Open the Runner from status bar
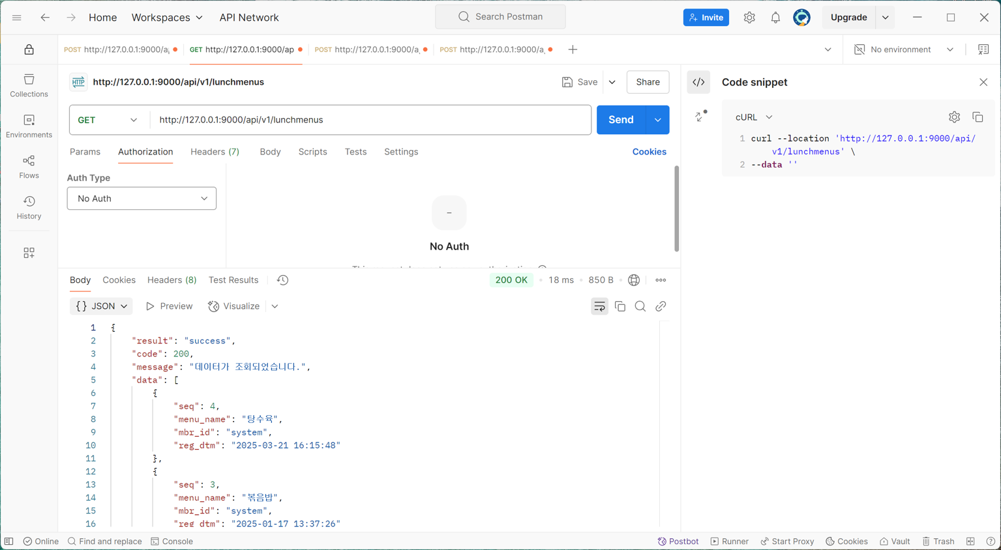This screenshot has height=550, width=1001. pos(730,542)
